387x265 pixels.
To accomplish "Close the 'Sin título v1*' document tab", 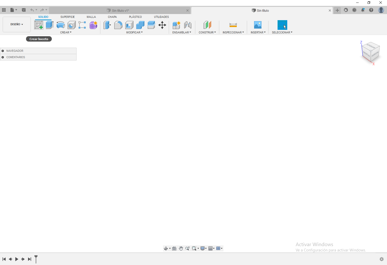I will [188, 10].
